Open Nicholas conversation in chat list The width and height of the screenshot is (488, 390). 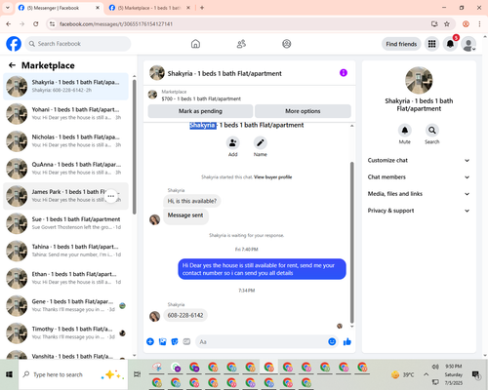click(65, 141)
